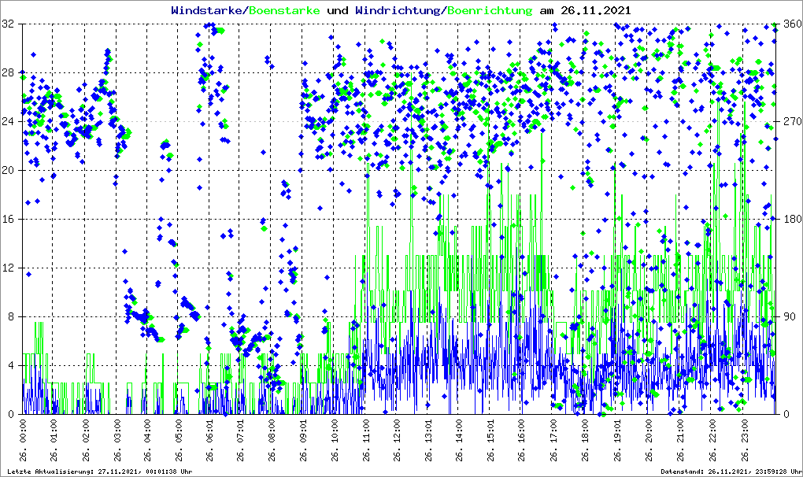The width and height of the screenshot is (803, 477).
Task: Click the '24' left axis value
Action: coord(9,122)
